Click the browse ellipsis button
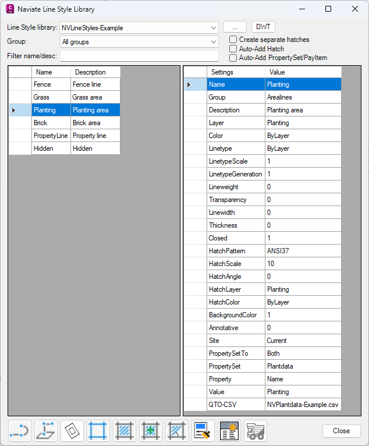This screenshot has height=446, width=369. coord(235,27)
